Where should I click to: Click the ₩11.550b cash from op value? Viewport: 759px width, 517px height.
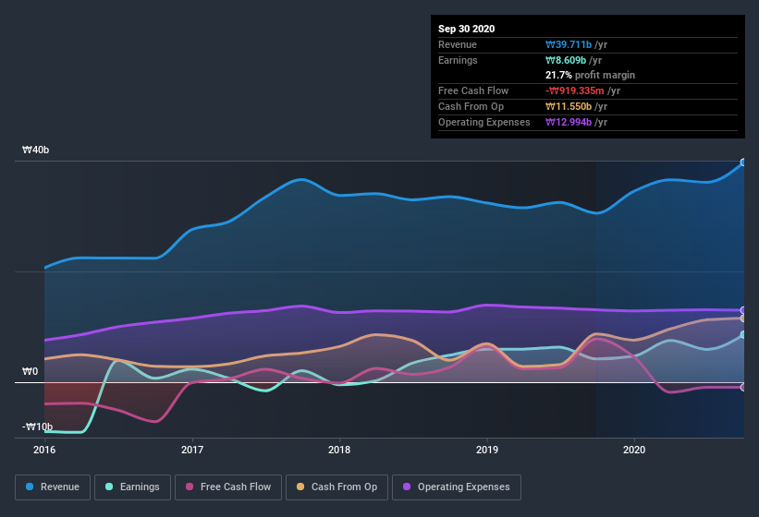click(569, 106)
